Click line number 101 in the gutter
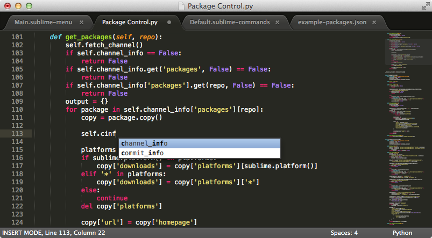Viewport: 432px width, 238px height. click(17, 37)
